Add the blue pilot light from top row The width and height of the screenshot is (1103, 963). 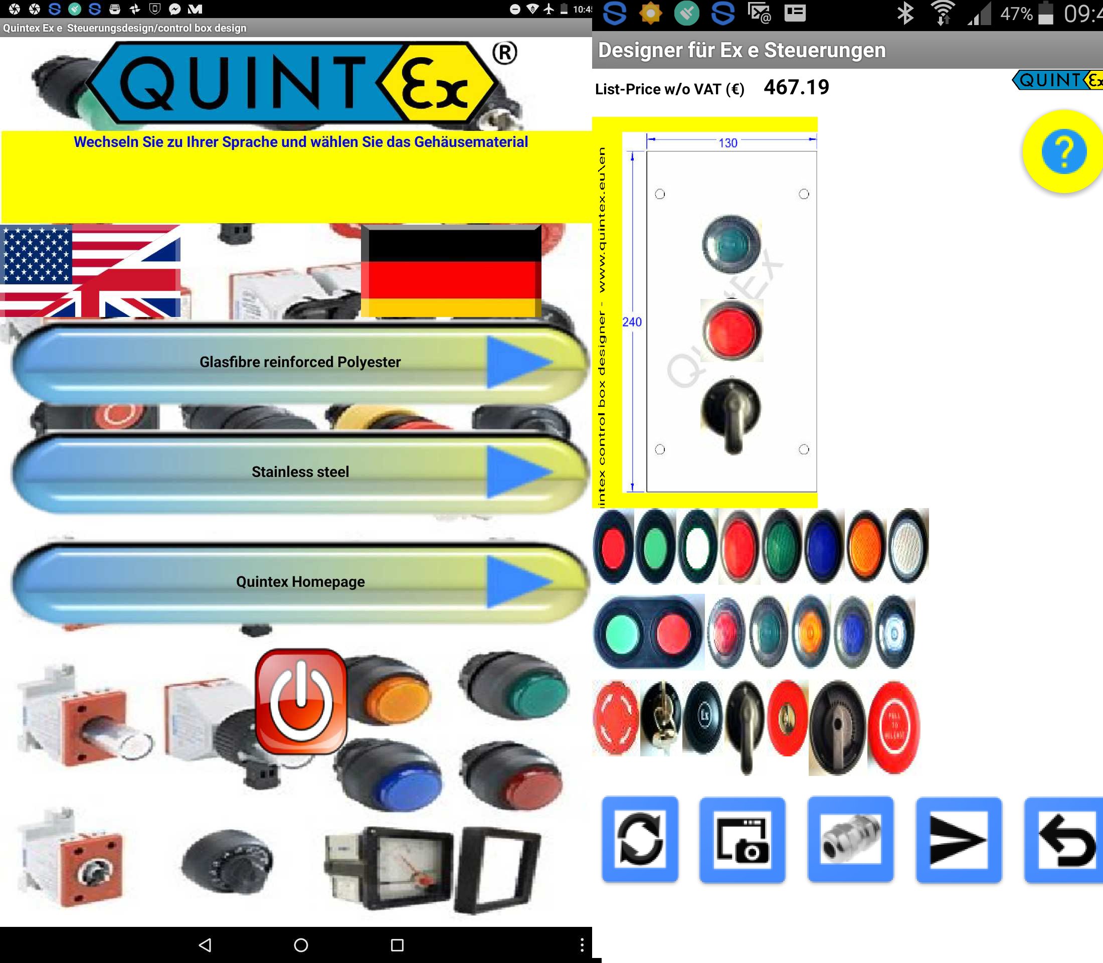(823, 547)
